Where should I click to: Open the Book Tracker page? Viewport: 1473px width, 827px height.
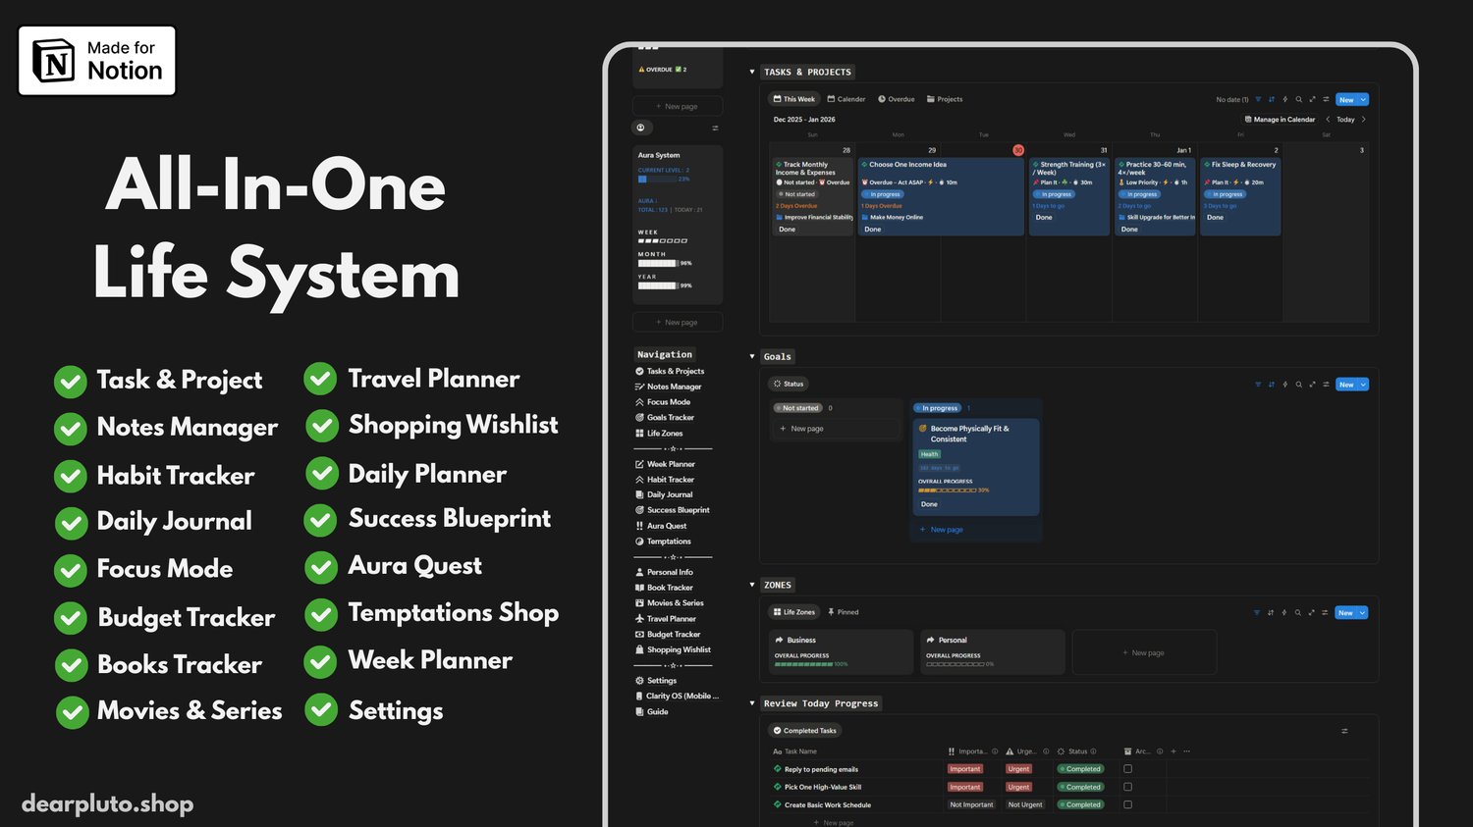point(664,588)
